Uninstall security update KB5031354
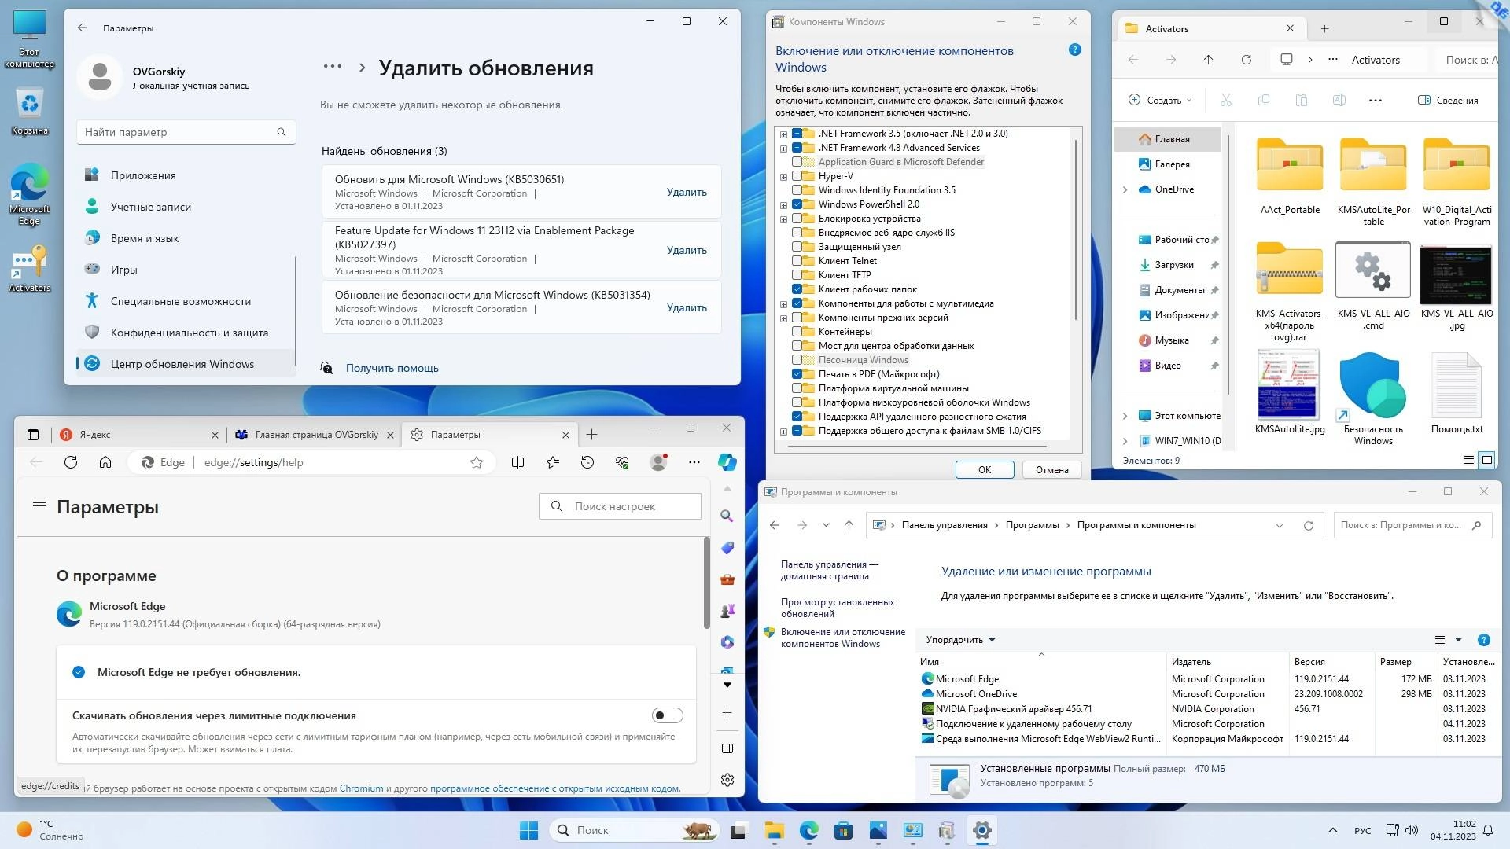Screen dimensions: 1510x849 pyautogui.click(x=687, y=307)
